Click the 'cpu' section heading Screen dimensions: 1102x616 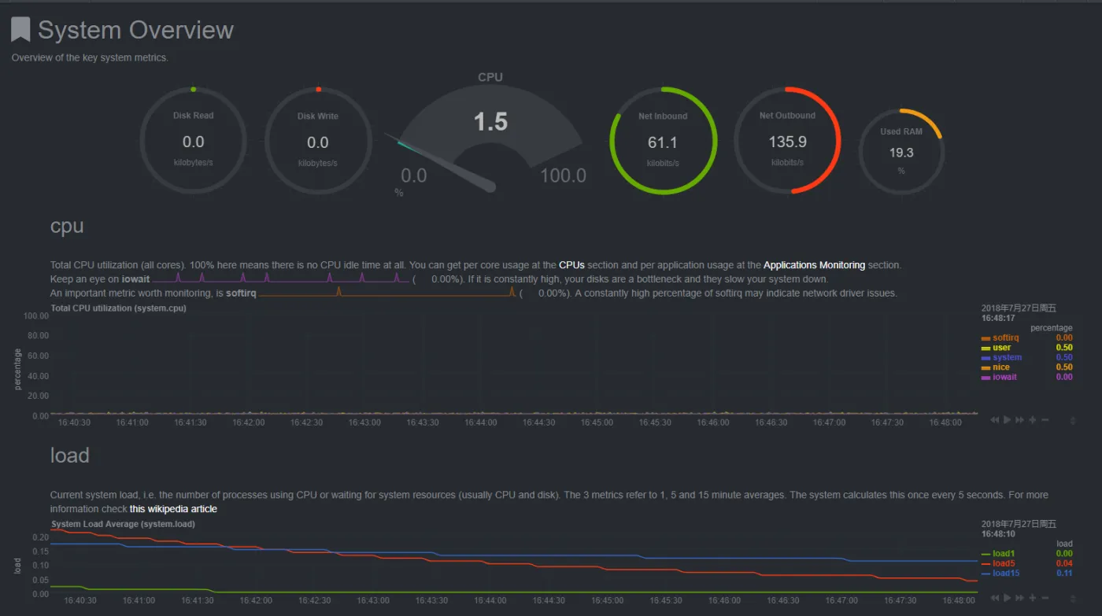point(67,226)
